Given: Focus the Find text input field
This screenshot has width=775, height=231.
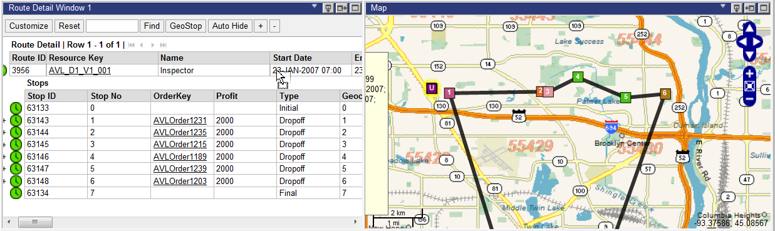Looking at the screenshot, I should pos(112,26).
